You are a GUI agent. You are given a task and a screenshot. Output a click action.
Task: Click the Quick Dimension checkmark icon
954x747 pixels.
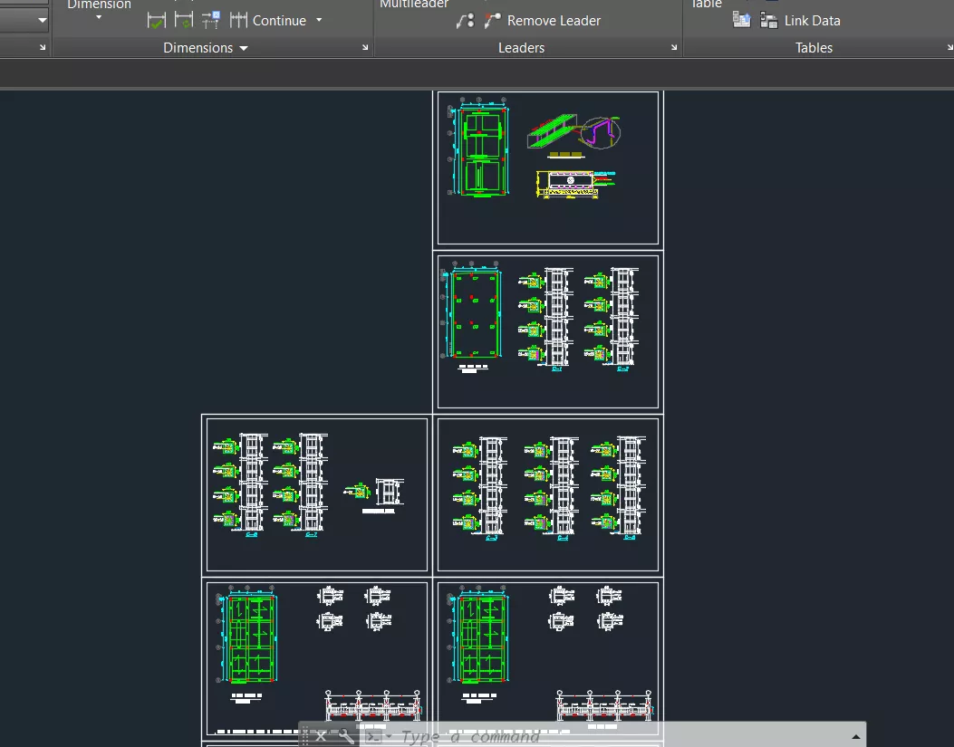pyautogui.click(x=156, y=20)
